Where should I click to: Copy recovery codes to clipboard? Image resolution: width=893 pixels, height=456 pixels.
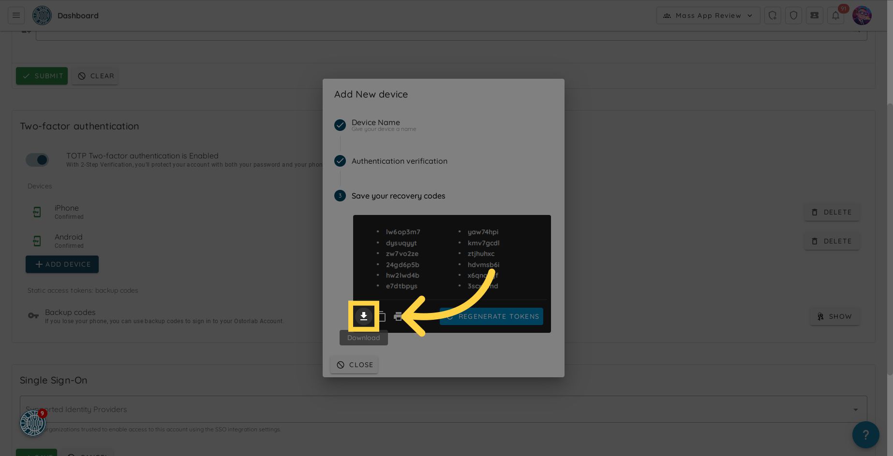coord(382,316)
